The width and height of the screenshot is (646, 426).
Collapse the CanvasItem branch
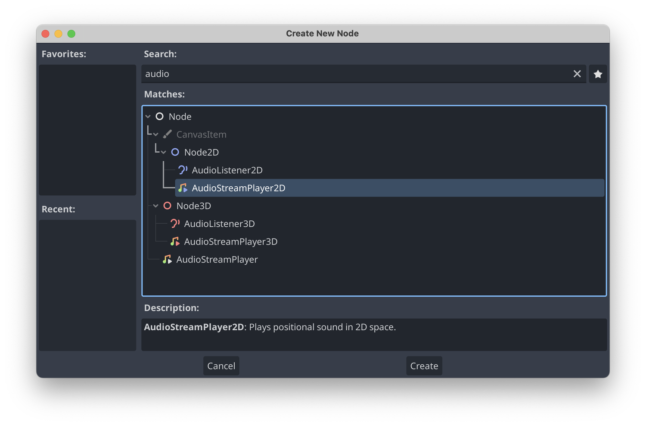pos(156,134)
